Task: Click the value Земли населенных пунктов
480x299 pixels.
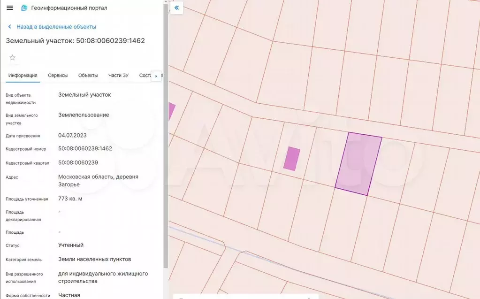Action: [95, 259]
